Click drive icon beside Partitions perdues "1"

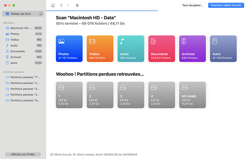[x=7, y=77]
